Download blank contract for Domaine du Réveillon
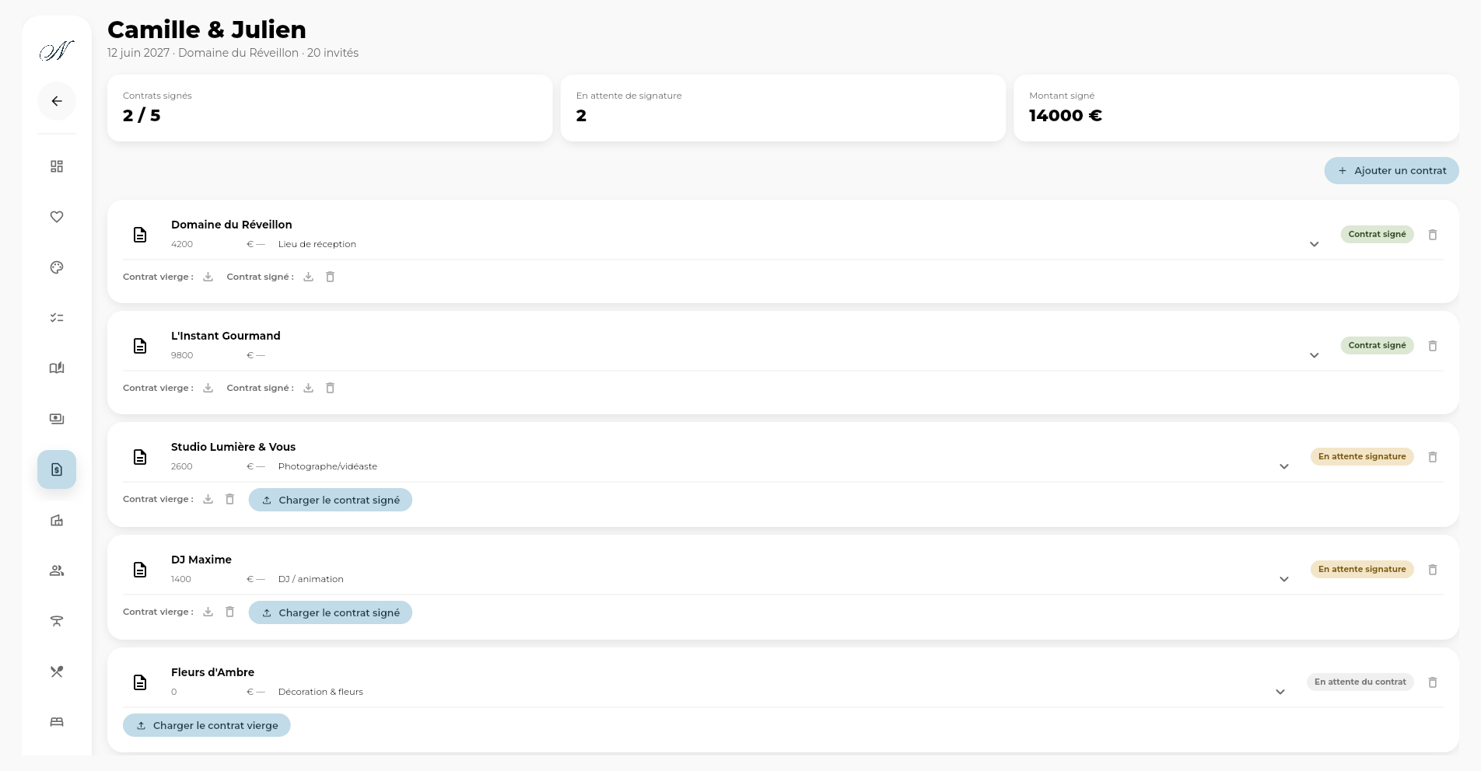1481x771 pixels. click(x=208, y=277)
